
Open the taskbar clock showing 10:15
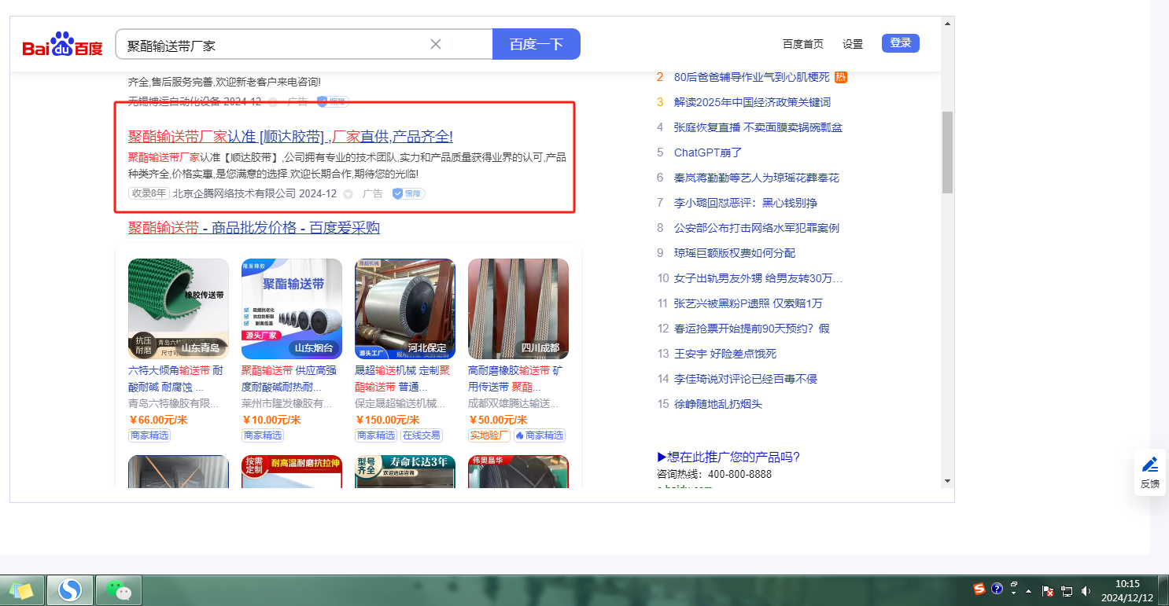click(1127, 590)
